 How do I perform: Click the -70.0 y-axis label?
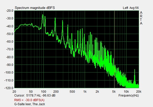pos(10,49)
